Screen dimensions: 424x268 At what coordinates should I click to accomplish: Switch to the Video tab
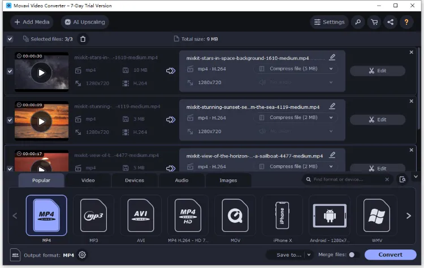(x=88, y=181)
